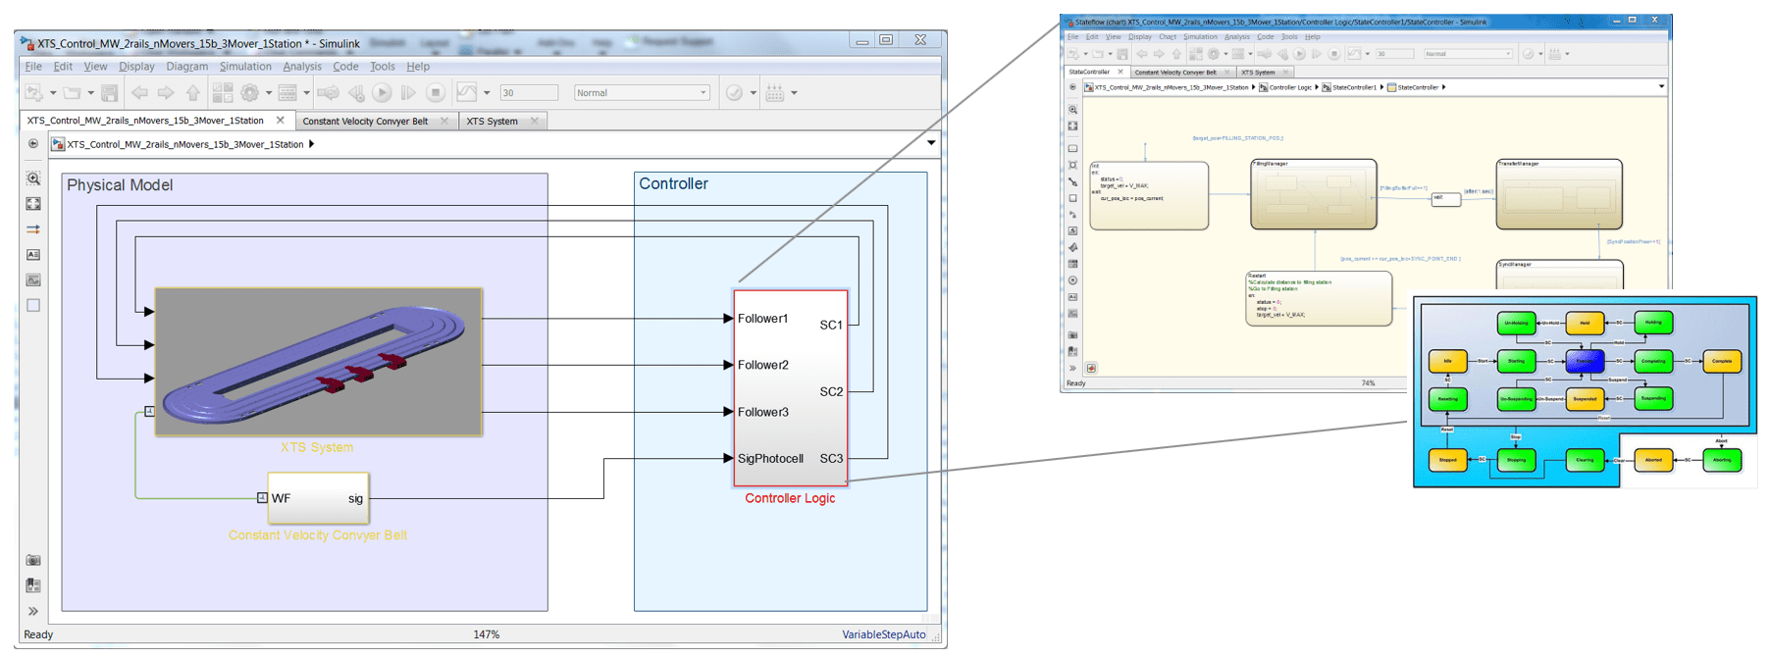
Task: Click the Library Browser icon
Action: pos(223,92)
